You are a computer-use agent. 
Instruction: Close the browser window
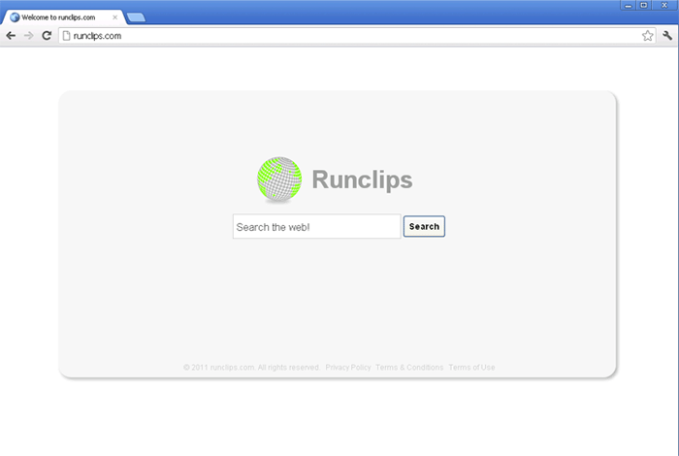[663, 6]
